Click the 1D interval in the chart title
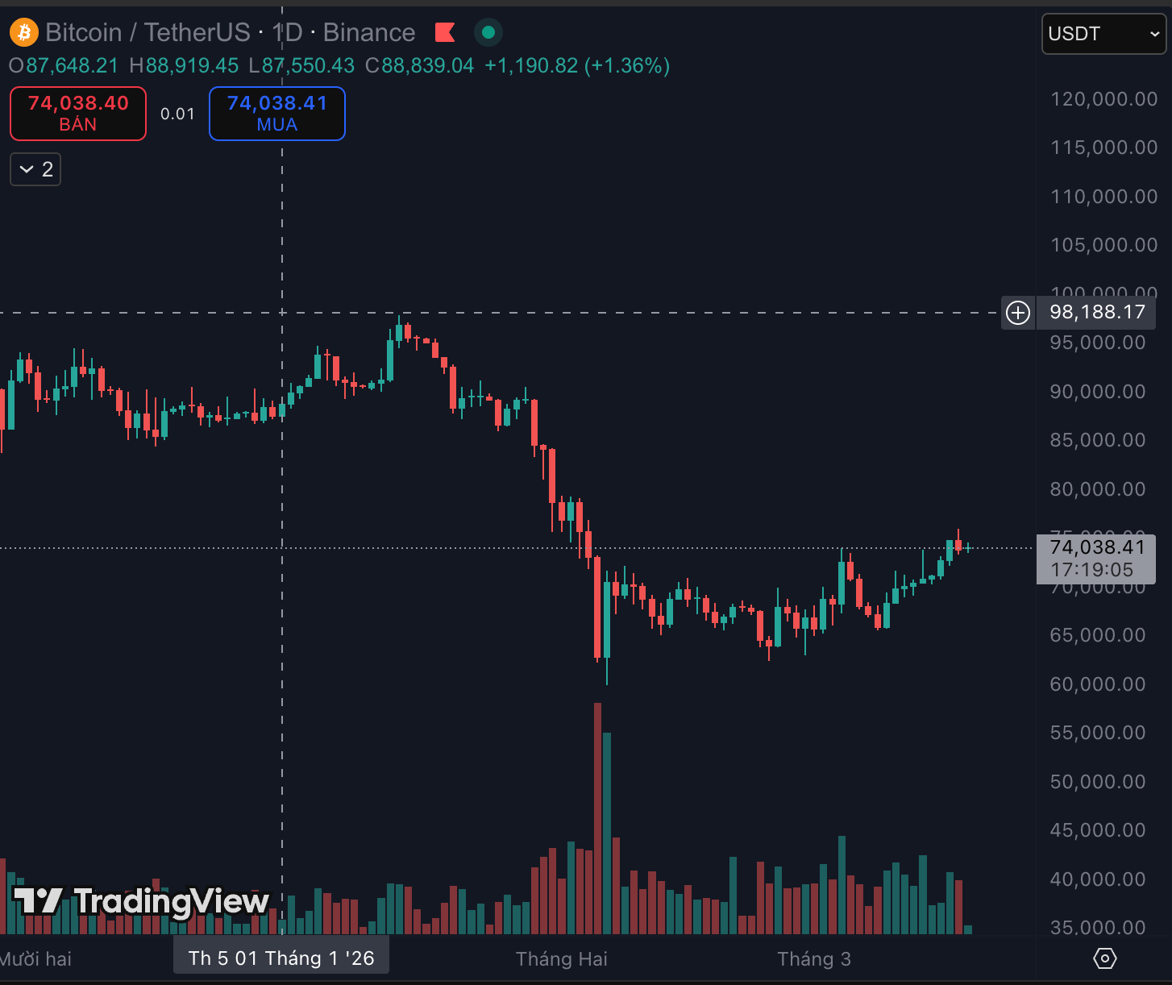The height and width of the screenshot is (985, 1172). click(288, 32)
